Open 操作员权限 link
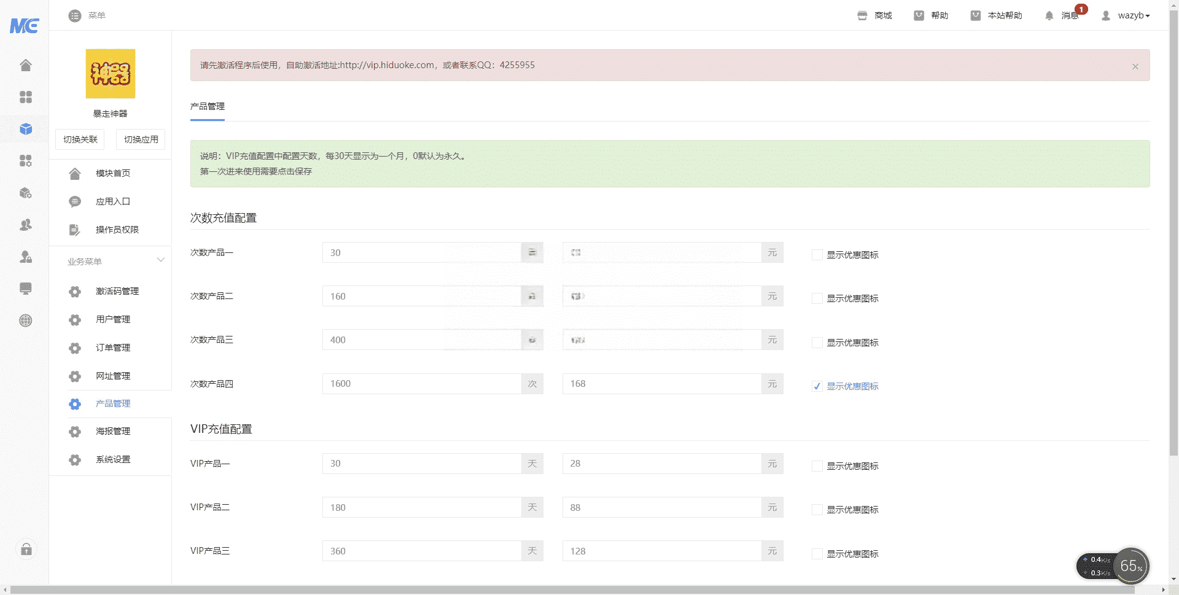This screenshot has width=1179, height=595. (x=117, y=230)
